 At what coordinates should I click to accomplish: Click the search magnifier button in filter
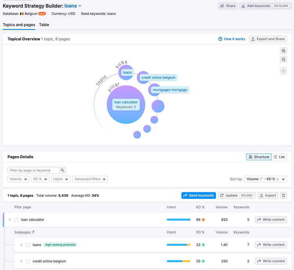pyautogui.click(x=63, y=170)
